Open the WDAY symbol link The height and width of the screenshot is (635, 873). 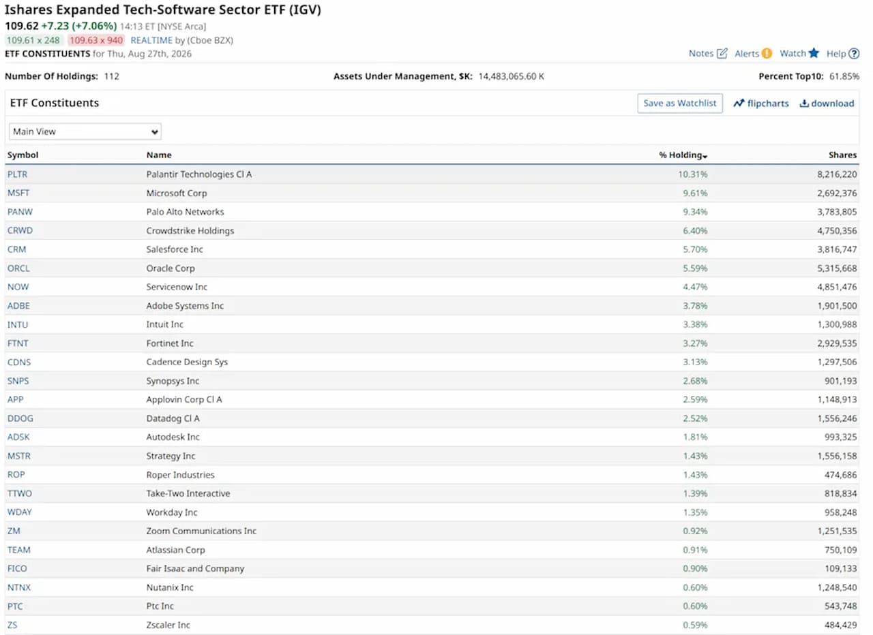tap(20, 512)
